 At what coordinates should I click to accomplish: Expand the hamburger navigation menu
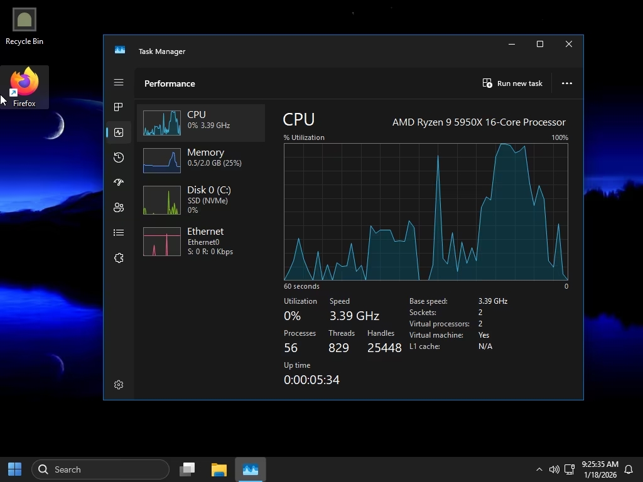click(x=119, y=82)
